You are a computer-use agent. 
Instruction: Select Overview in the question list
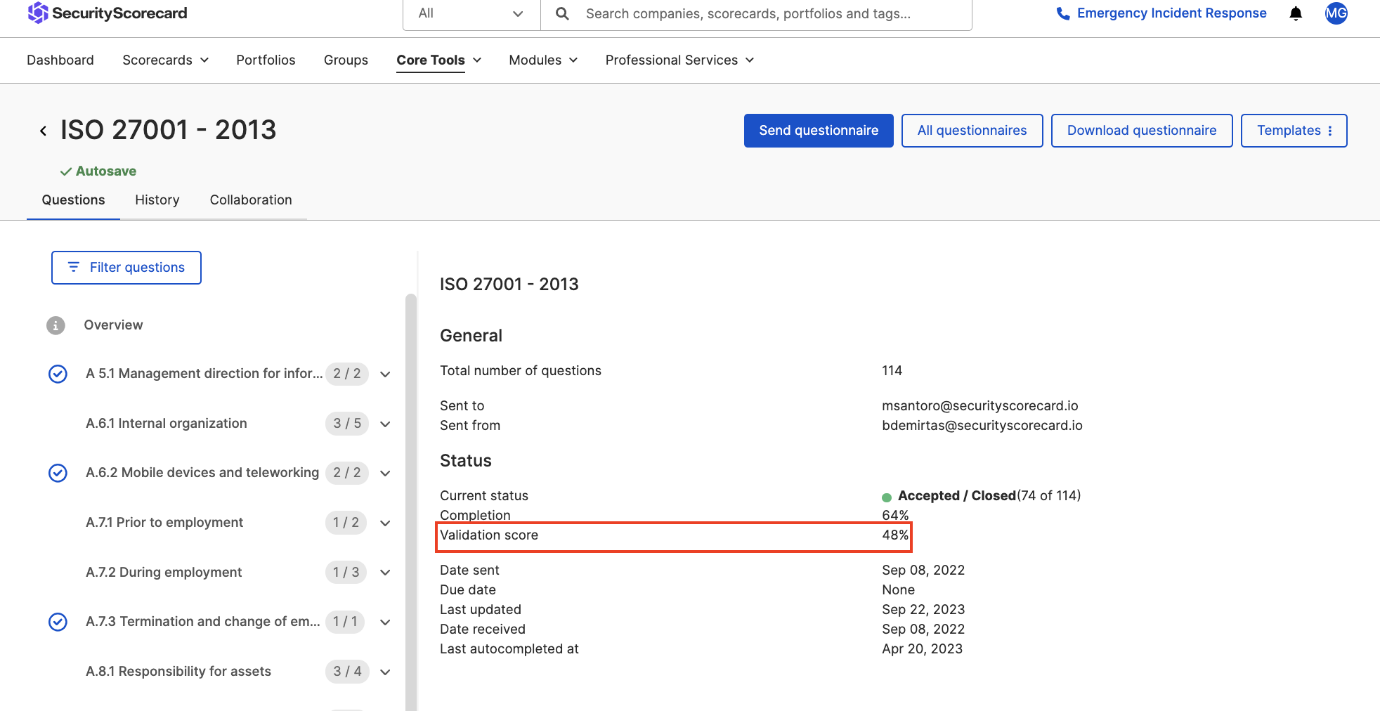[113, 325]
